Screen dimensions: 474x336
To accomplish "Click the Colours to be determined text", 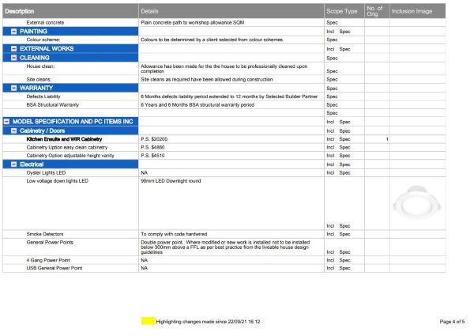I will [x=212, y=40].
